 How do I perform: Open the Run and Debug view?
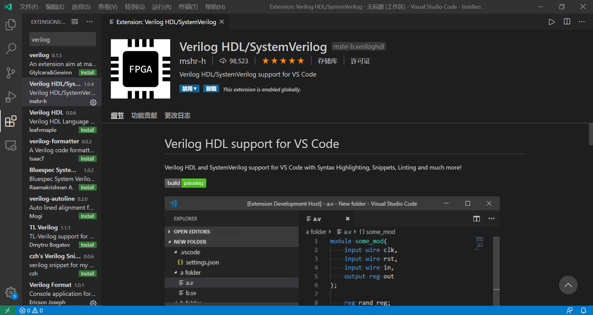(11, 97)
